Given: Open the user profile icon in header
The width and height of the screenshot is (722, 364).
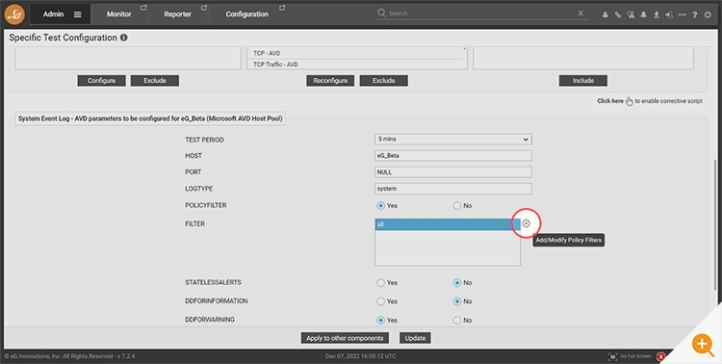Looking at the screenshot, I should (606, 14).
